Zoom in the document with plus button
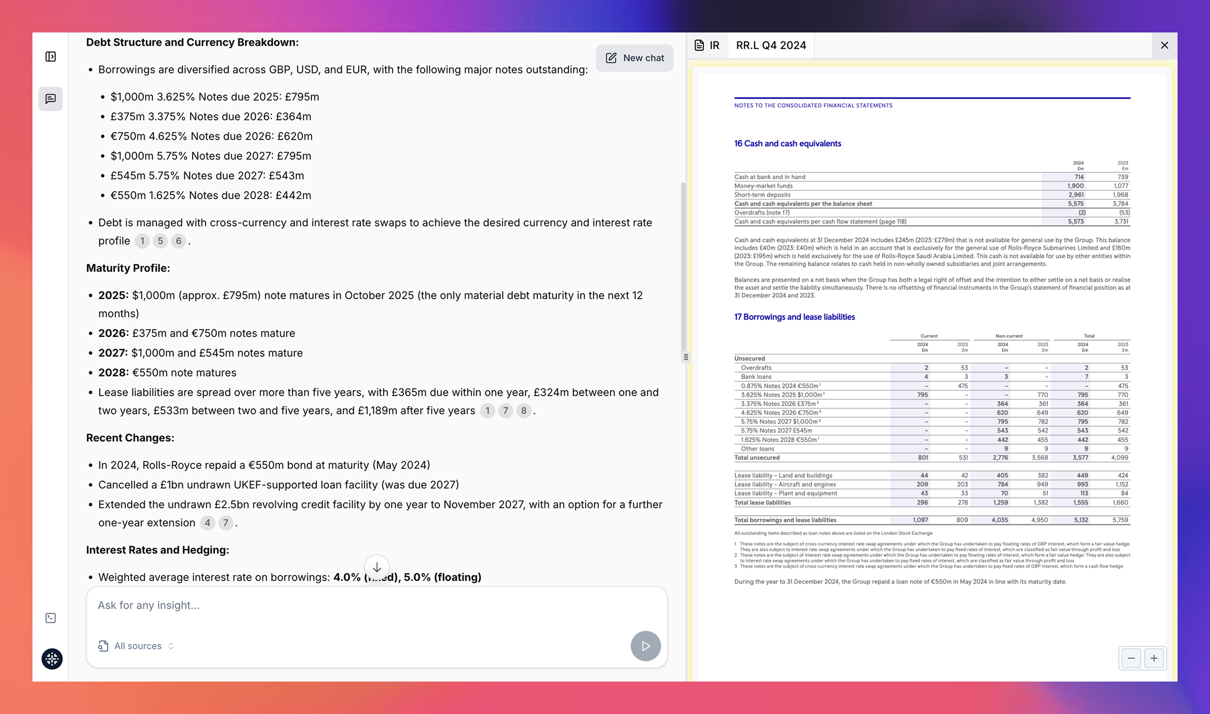 (x=1154, y=658)
